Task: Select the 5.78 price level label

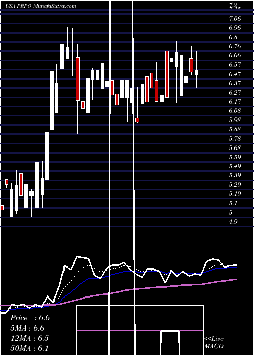Action: (235, 138)
